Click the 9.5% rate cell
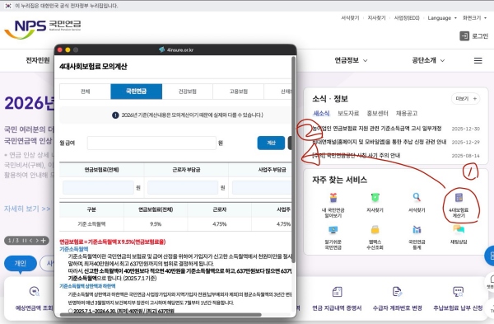494x324 pixels. [156, 224]
